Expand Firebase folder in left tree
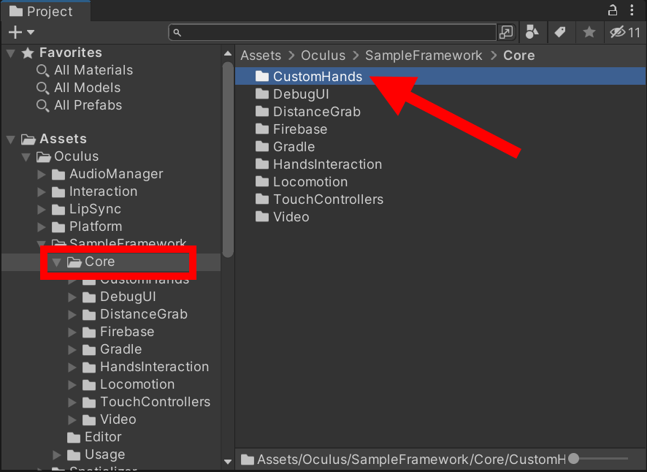647x472 pixels. [72, 332]
